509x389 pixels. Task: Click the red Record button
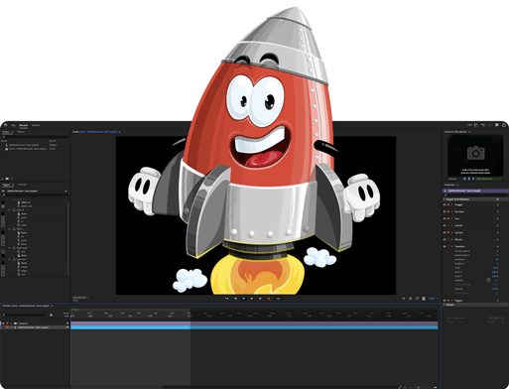pos(269,299)
